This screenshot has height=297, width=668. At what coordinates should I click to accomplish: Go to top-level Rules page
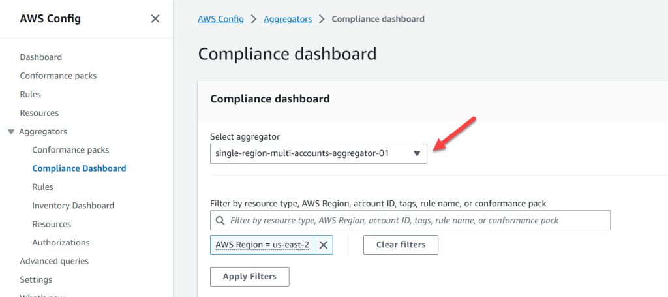[x=30, y=94]
